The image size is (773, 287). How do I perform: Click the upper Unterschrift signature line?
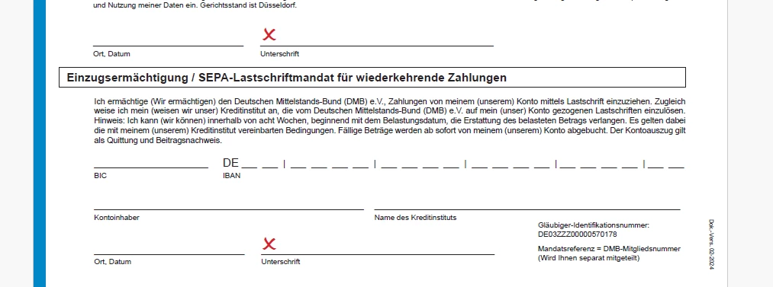point(377,45)
